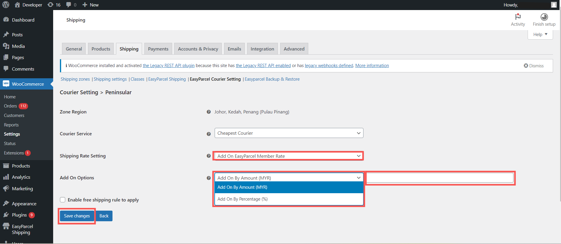The image size is (561, 244).
Task: Click the add-on amount input field
Action: click(440, 178)
